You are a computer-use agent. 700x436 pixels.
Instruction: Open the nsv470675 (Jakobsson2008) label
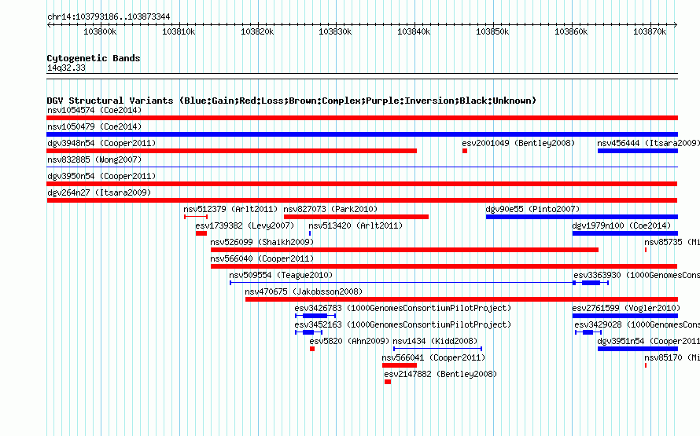304,291
